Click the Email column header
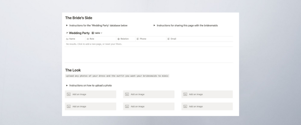Viewport: 301px width, 125px height. coord(173,39)
